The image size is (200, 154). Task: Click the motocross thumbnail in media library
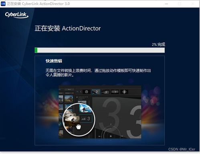pyautogui.click(x=69, y=99)
